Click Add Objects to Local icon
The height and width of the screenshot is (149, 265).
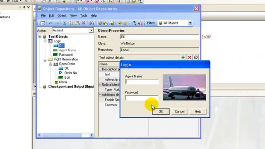click(x=99, y=23)
